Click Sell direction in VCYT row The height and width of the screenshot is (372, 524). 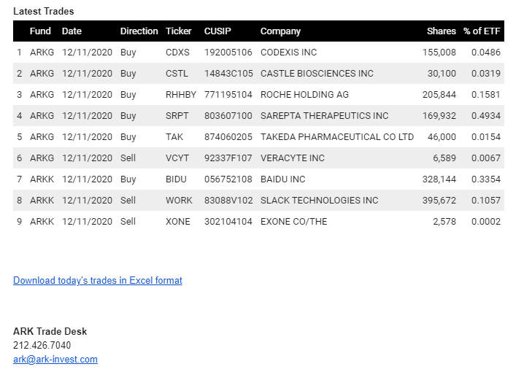(x=128, y=158)
